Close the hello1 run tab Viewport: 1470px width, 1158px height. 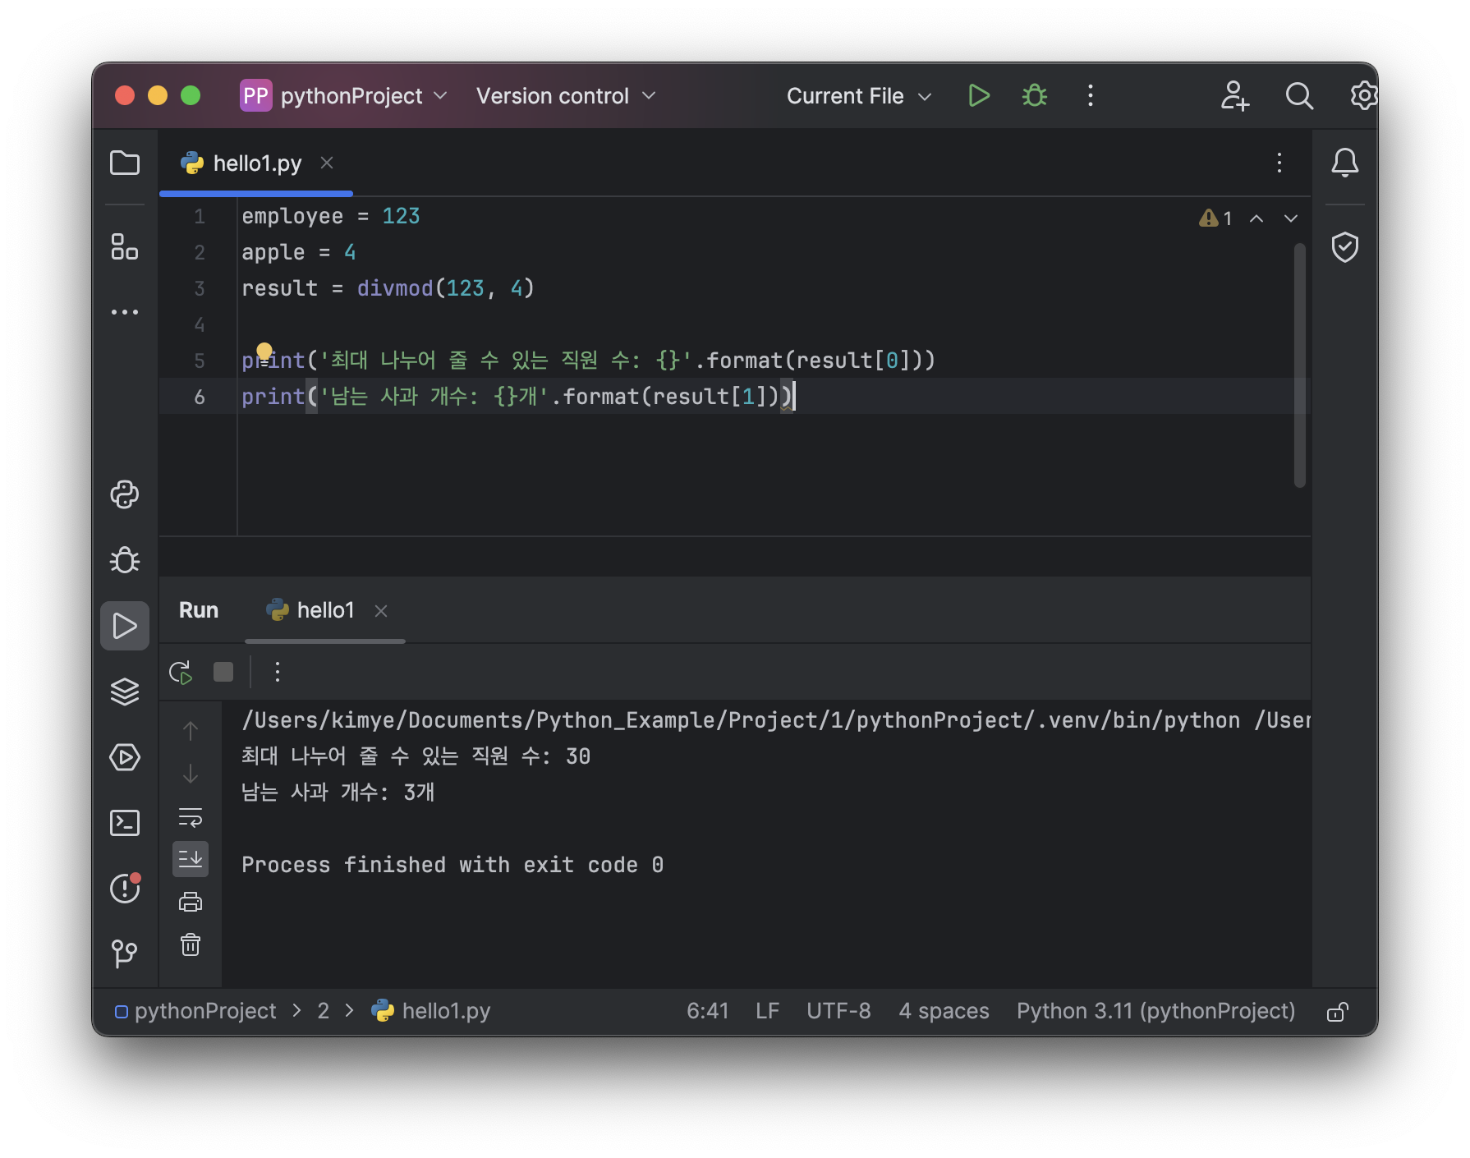click(381, 611)
